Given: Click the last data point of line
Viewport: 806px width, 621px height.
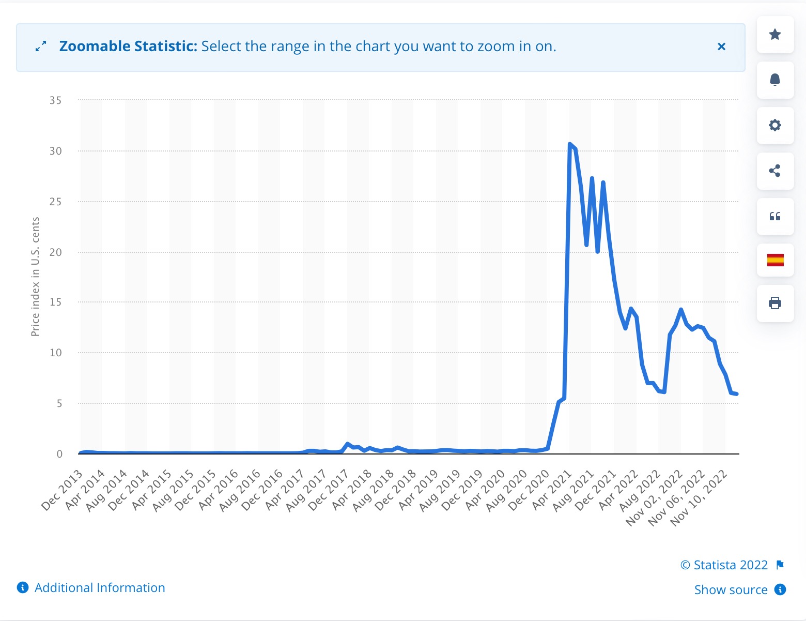Looking at the screenshot, I should pyautogui.click(x=736, y=394).
